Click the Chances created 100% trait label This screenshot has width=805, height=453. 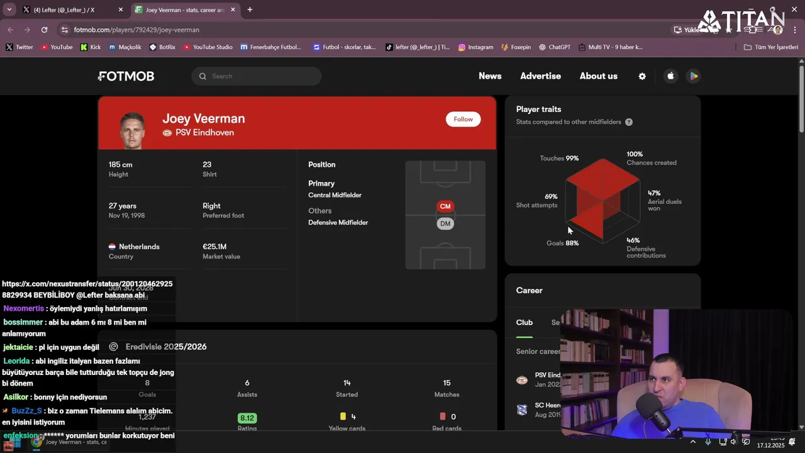pyautogui.click(x=652, y=159)
